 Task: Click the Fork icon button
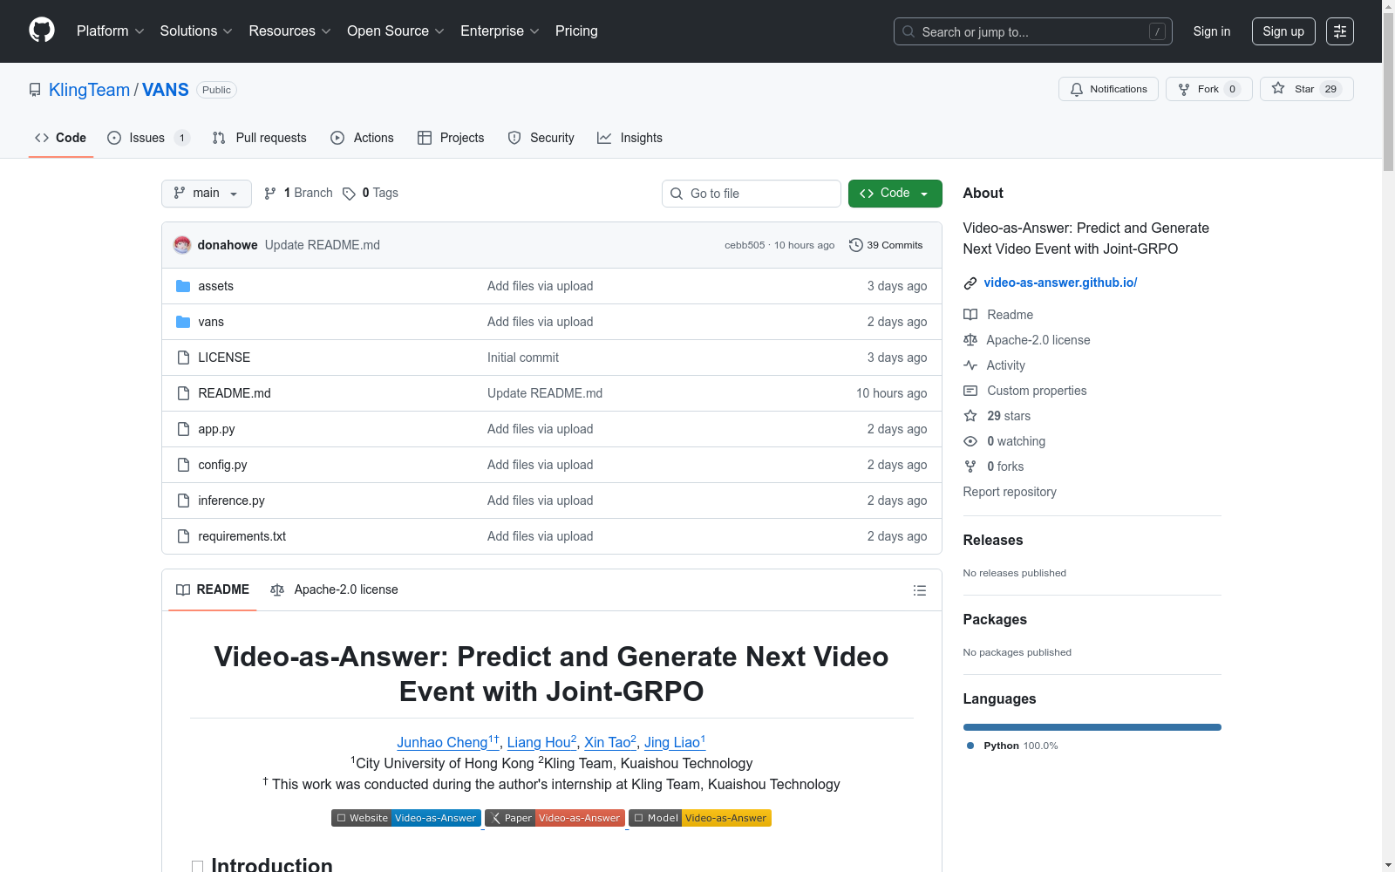click(1184, 89)
